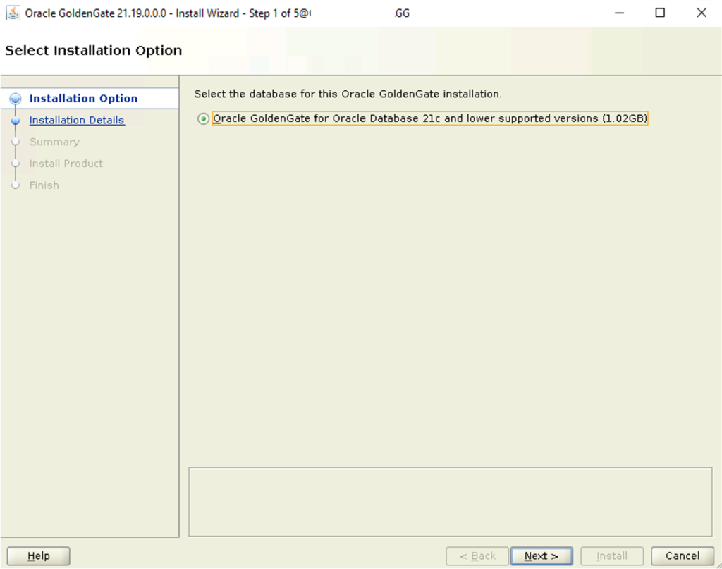Cancel the GoldenGate installation
Image resolution: width=722 pixels, height=569 pixels.
[x=683, y=556]
